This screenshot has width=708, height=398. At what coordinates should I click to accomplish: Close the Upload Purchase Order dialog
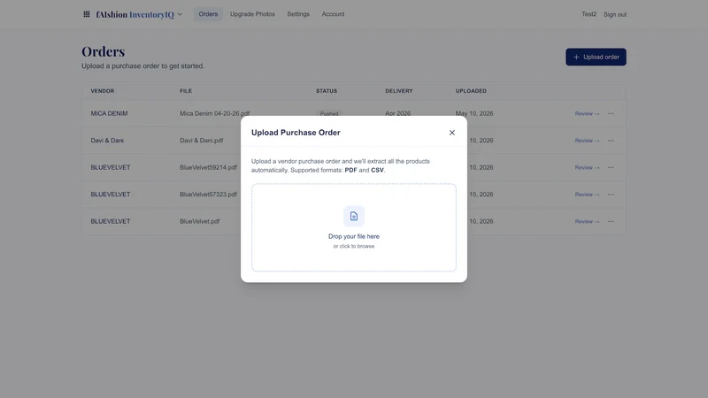(x=452, y=132)
